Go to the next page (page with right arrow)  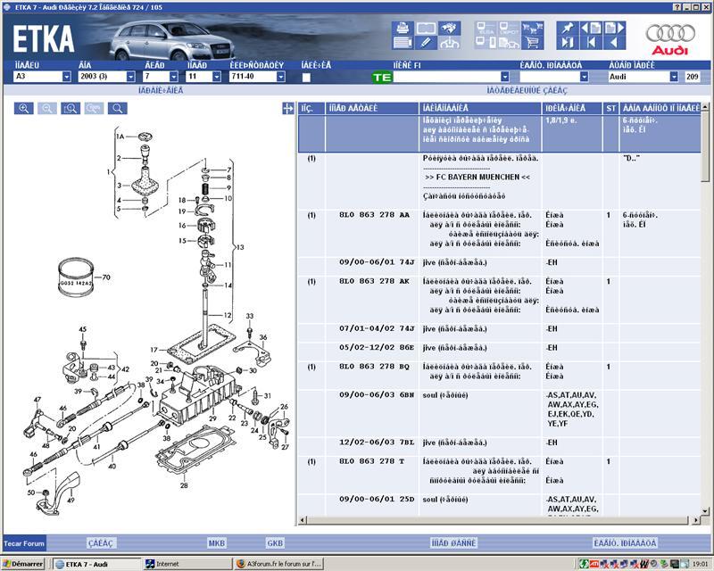[x=614, y=29]
